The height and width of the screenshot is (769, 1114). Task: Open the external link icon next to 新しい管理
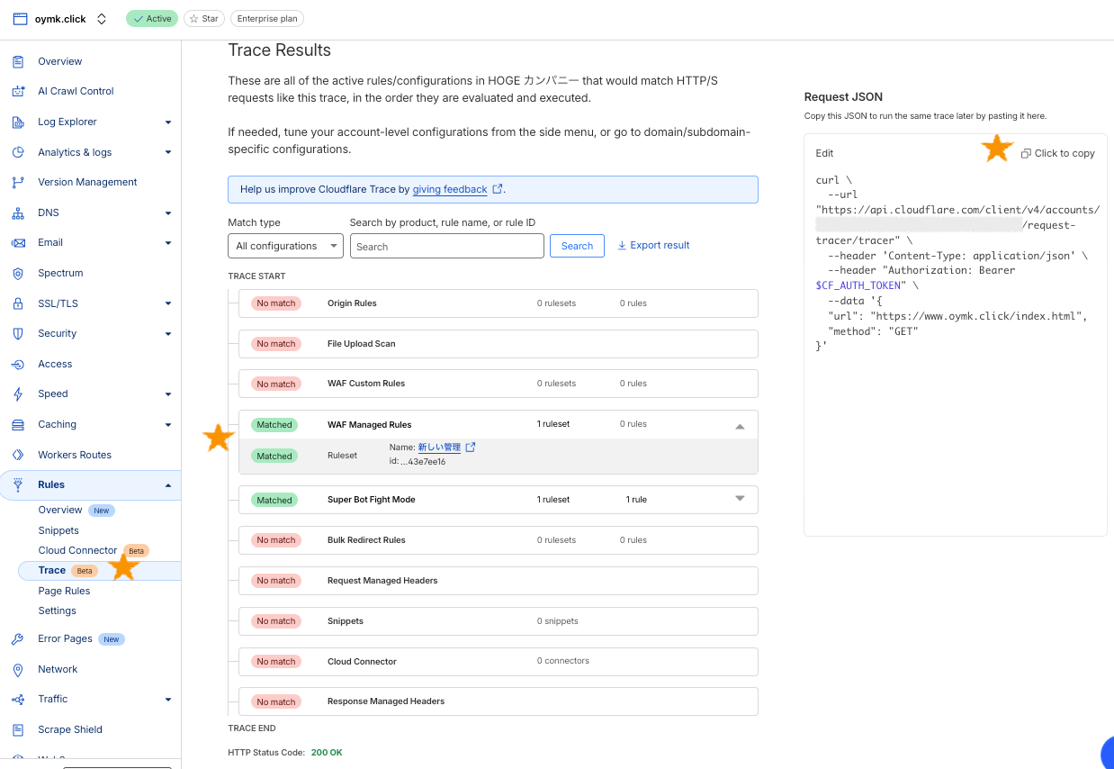pos(470,448)
